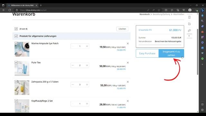
Task: Open the Marine Ampoule Eye Patch product link
Action: 45,43
